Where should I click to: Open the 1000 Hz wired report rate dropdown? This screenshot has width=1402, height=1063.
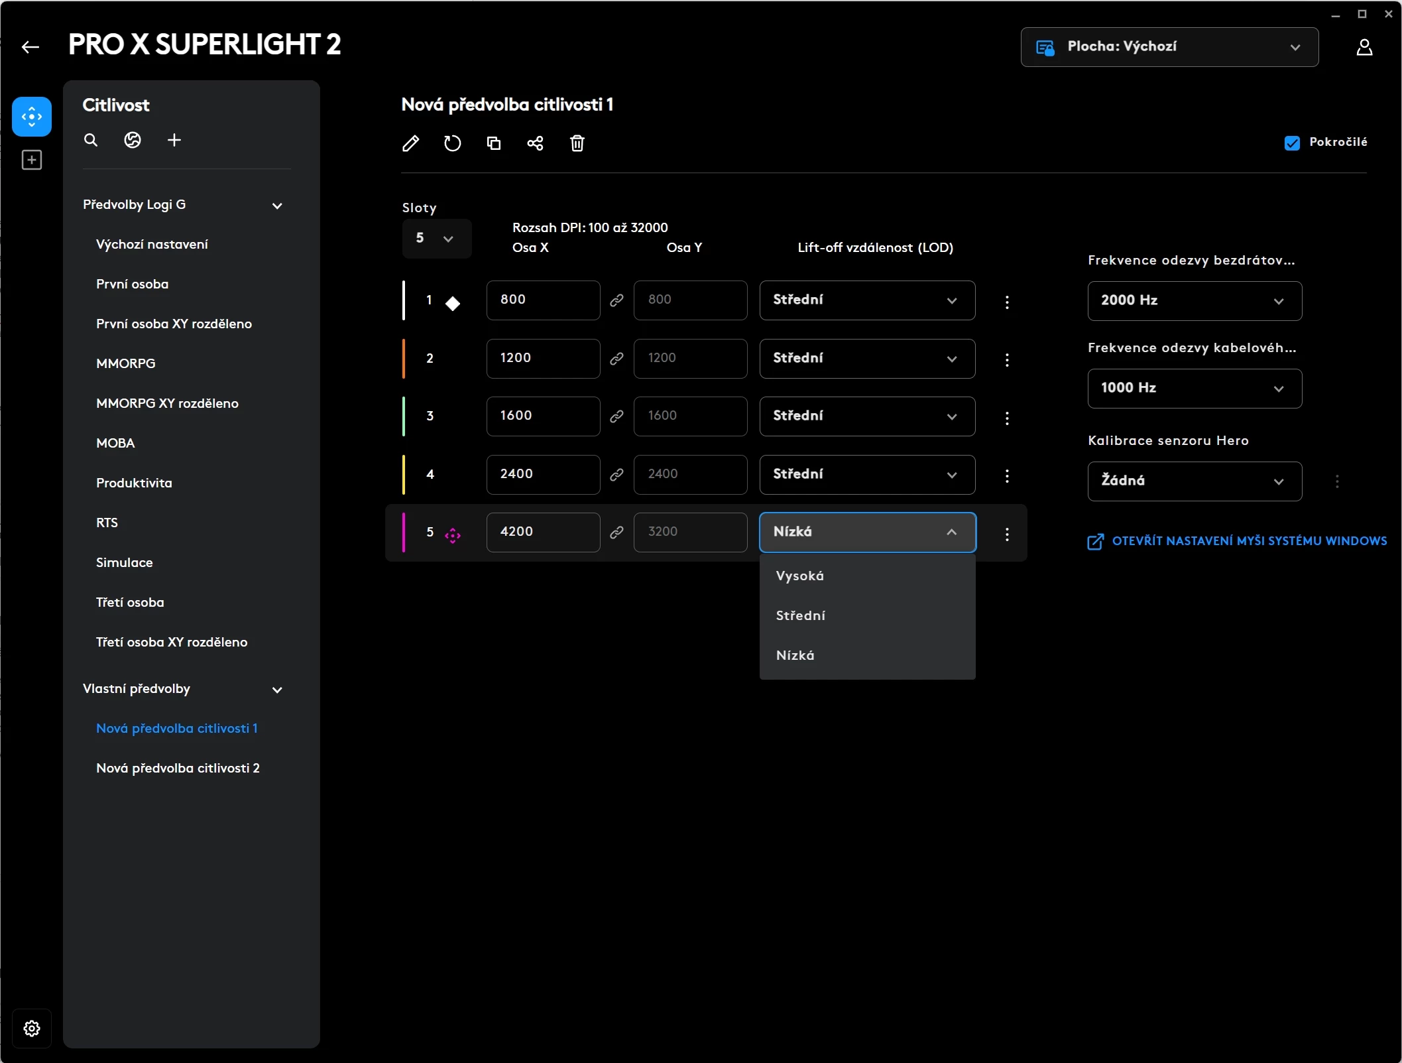(x=1195, y=389)
